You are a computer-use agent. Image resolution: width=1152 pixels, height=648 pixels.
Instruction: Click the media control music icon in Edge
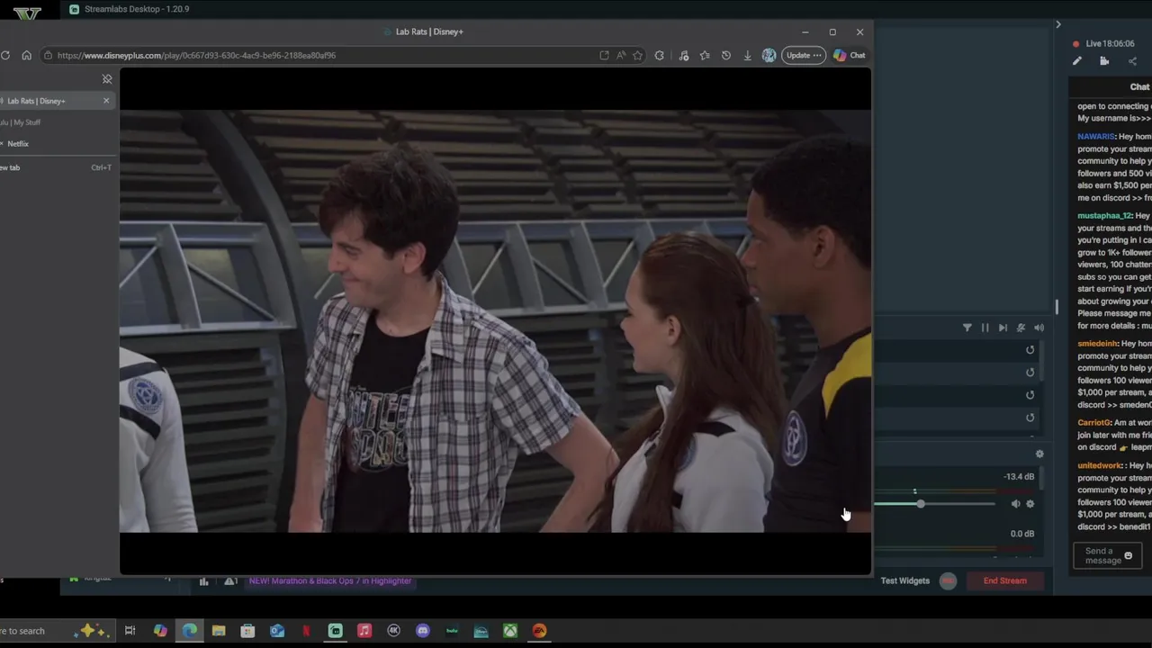pyautogui.click(x=684, y=55)
